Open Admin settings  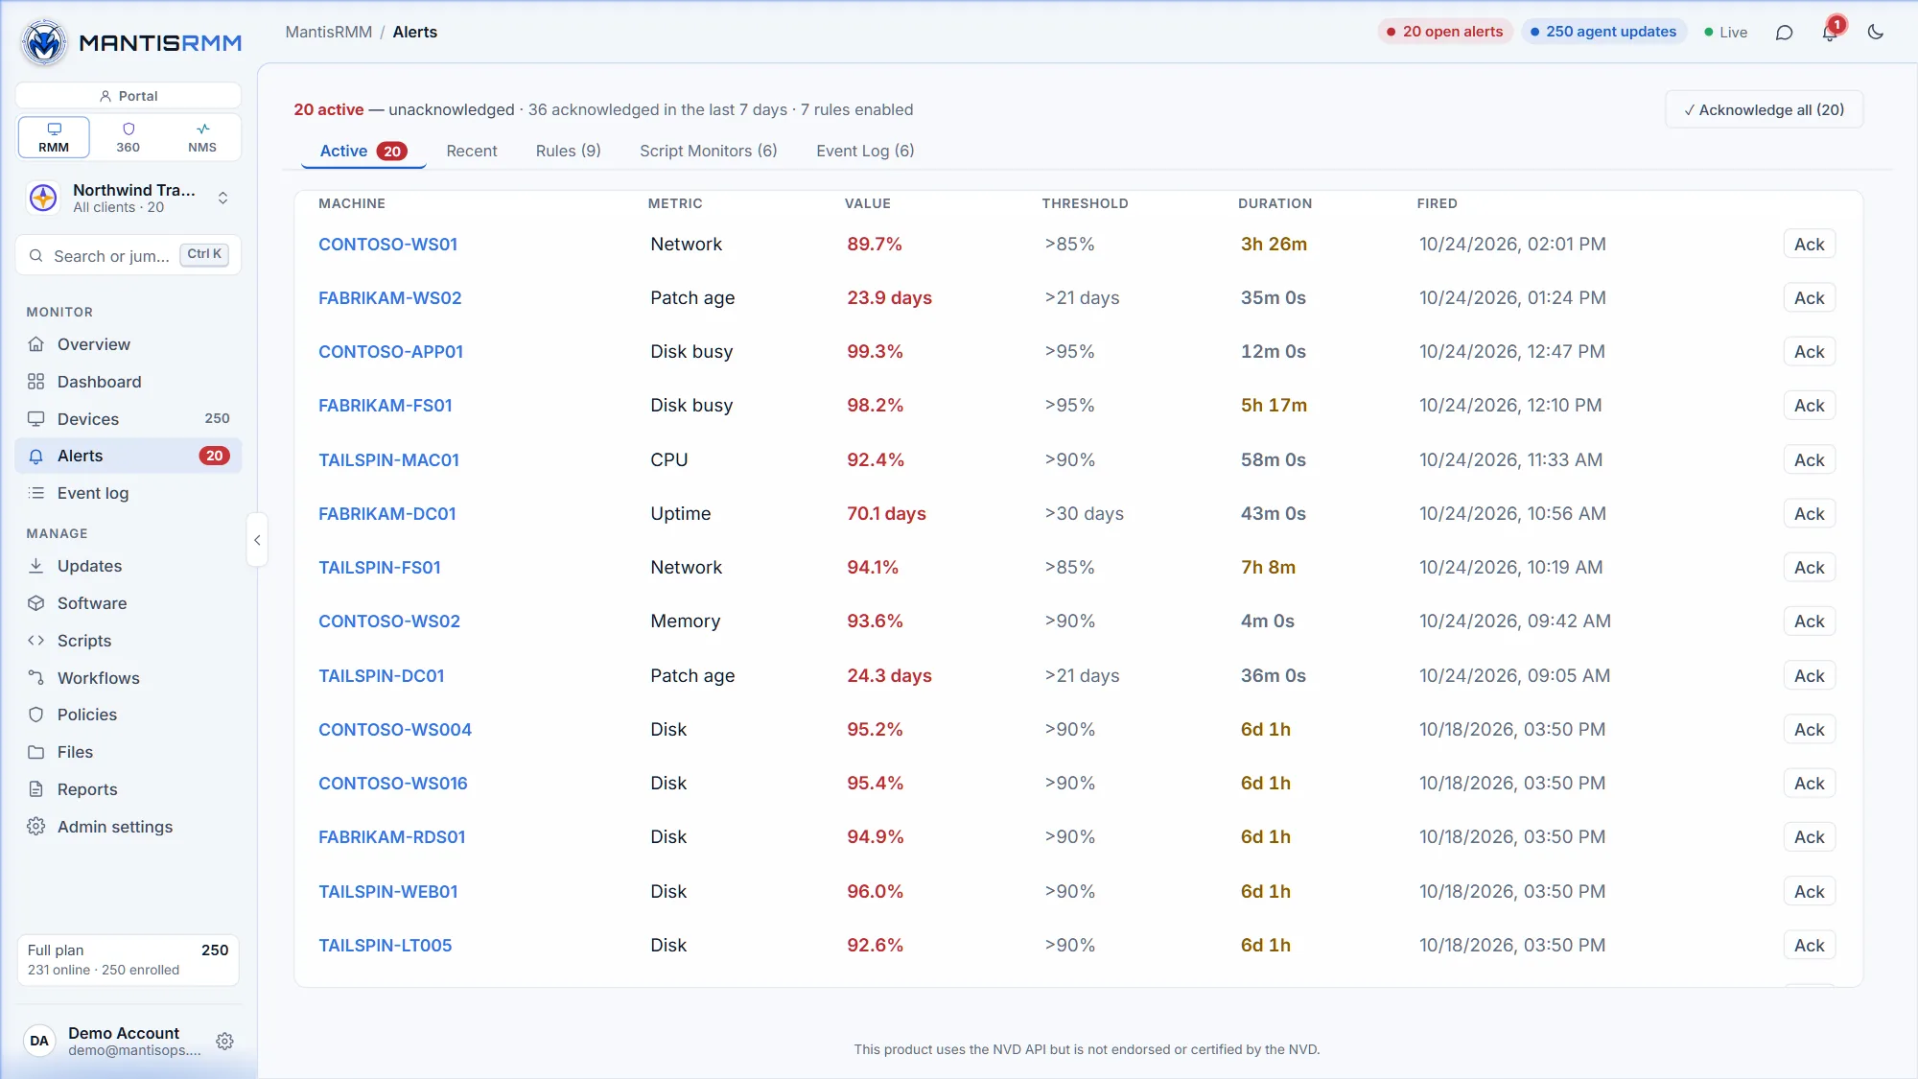pos(129,827)
